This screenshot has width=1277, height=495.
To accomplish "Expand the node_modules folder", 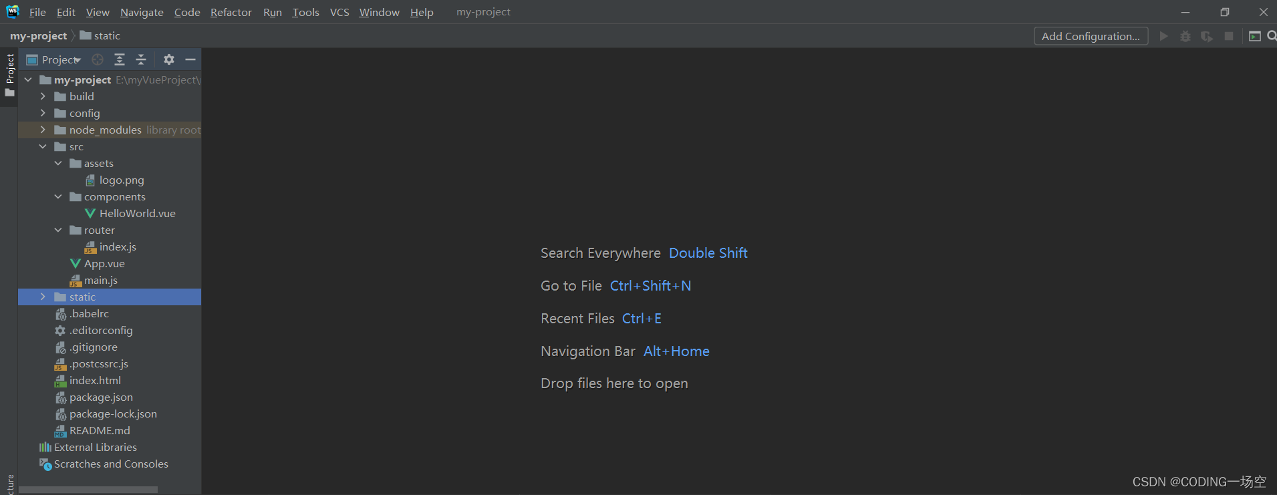I will tap(43, 130).
